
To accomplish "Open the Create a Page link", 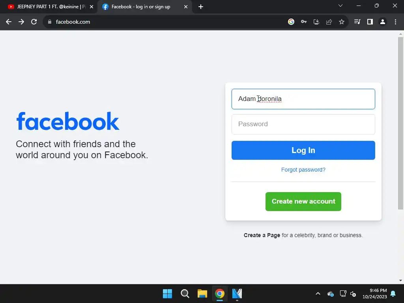I will point(262,235).
